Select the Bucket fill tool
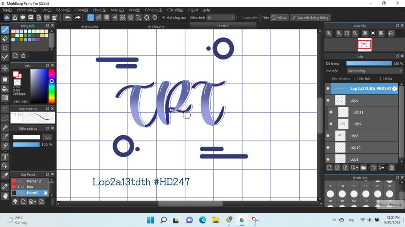405x227 pixels. pos(5,89)
